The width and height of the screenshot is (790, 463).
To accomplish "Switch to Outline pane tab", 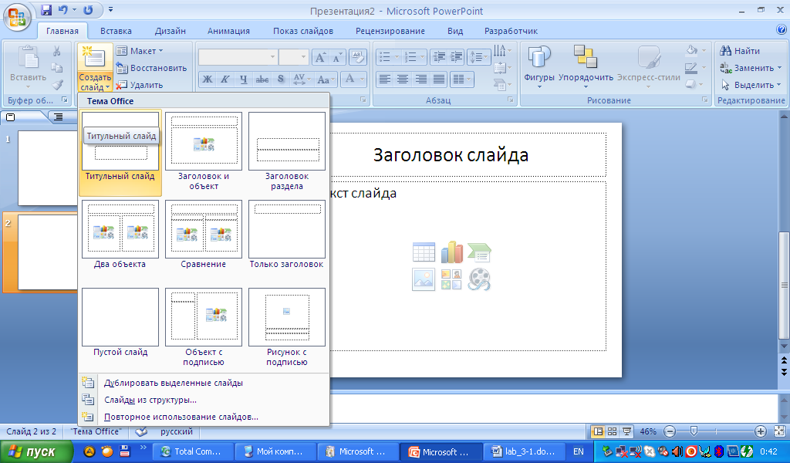I will click(59, 117).
